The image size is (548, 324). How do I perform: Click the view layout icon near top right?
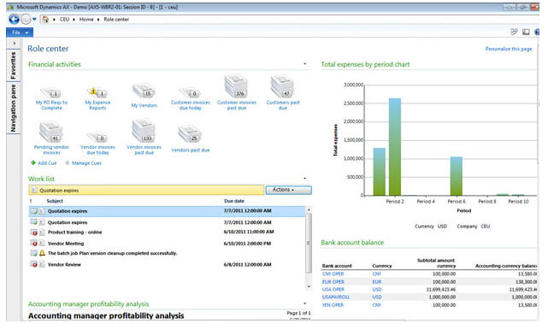514,32
